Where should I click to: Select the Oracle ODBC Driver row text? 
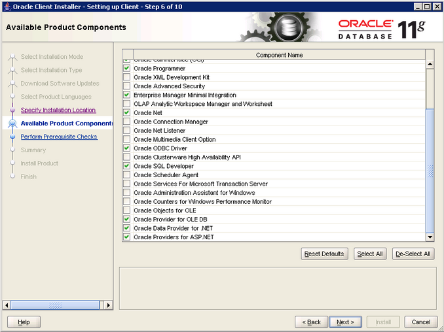click(x=160, y=148)
